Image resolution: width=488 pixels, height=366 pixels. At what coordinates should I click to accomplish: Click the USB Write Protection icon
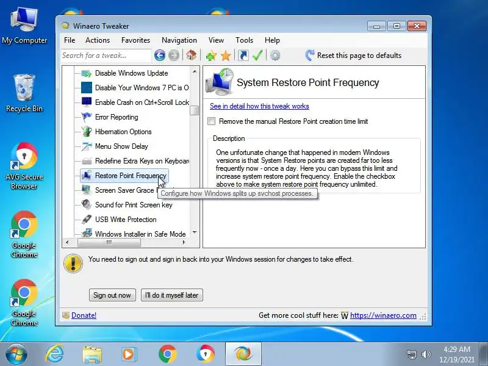click(87, 220)
